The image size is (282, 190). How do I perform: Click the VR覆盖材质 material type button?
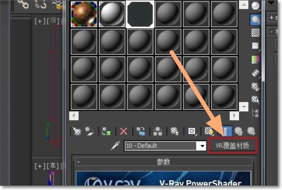tap(232, 146)
